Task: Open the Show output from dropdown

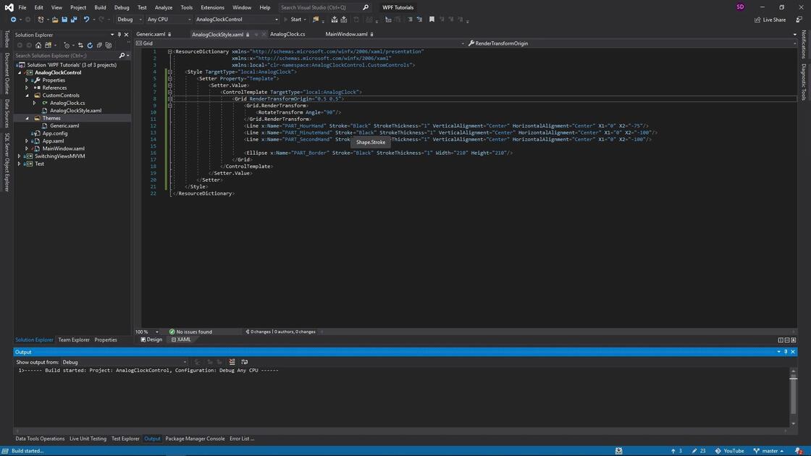Action: click(x=124, y=363)
